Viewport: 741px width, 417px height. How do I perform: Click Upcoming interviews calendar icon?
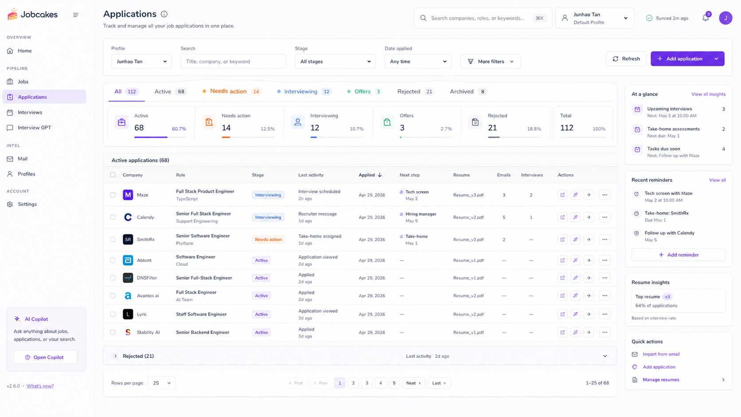[x=637, y=109]
